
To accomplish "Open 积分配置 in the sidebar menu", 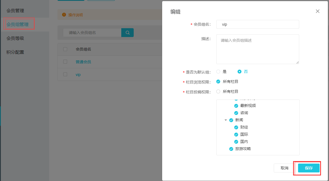I will [15, 52].
